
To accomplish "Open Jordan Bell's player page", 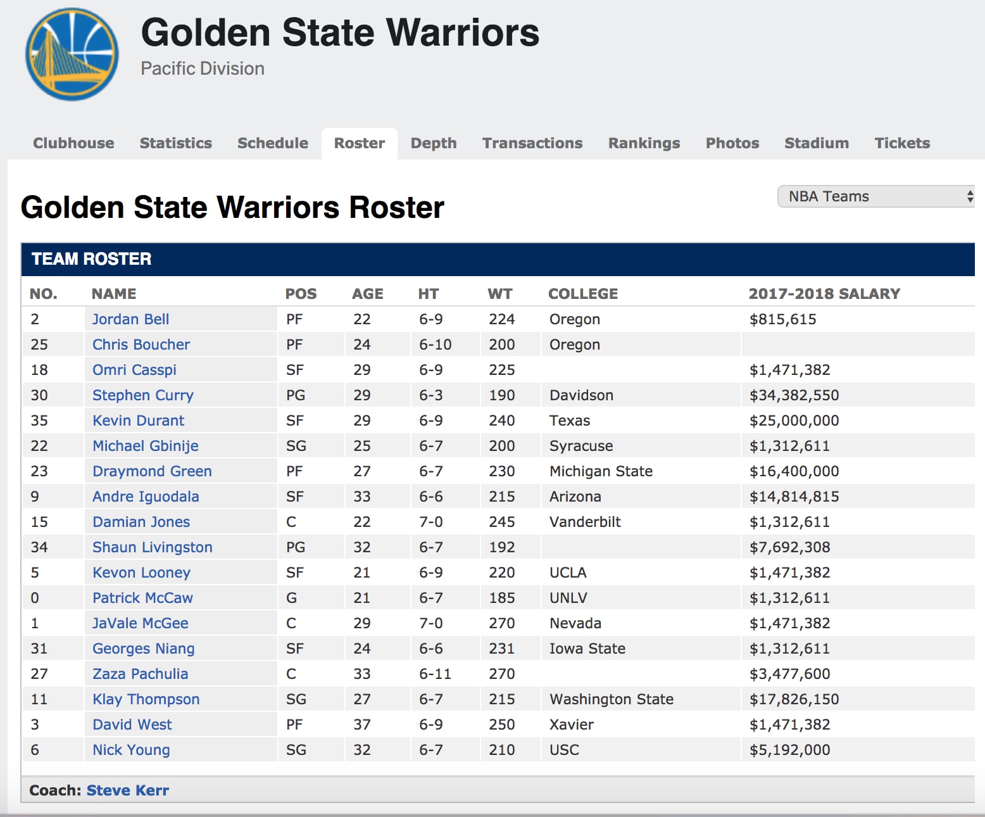I will [x=130, y=319].
